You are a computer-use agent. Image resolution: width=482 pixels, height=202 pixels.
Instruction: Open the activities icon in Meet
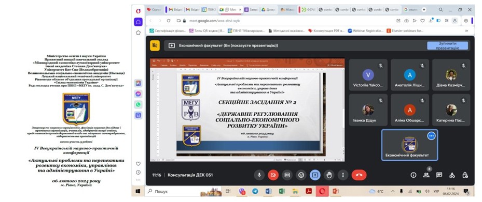(x=452, y=175)
